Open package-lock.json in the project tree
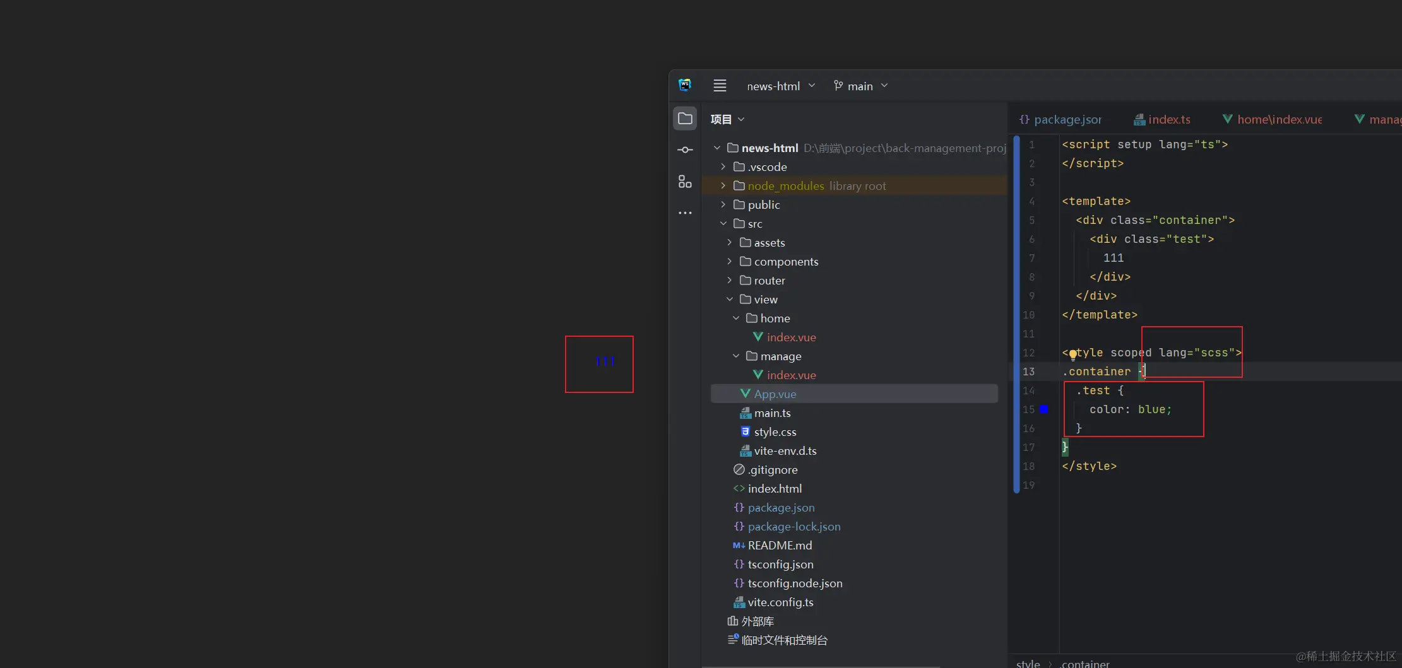Screen dimensions: 1402x668 click(x=787, y=527)
